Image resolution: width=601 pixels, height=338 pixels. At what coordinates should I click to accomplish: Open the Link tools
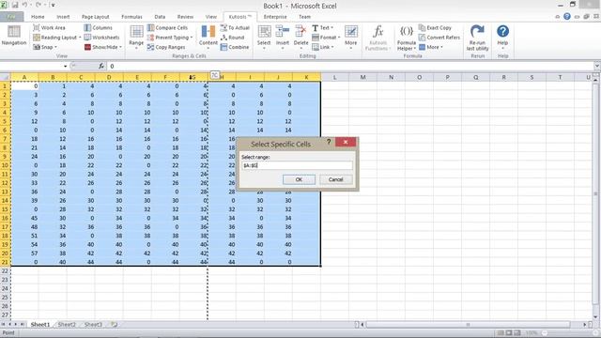[322, 47]
